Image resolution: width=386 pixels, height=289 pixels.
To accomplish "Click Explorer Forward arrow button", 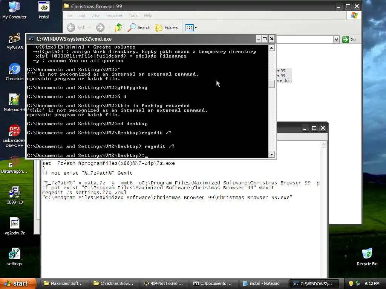I will coord(100,27).
